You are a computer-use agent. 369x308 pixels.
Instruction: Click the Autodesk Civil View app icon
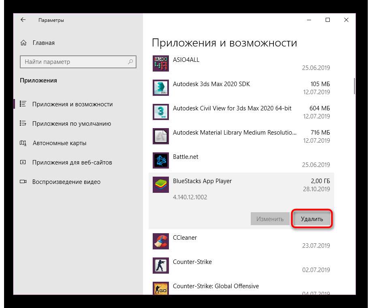point(160,112)
